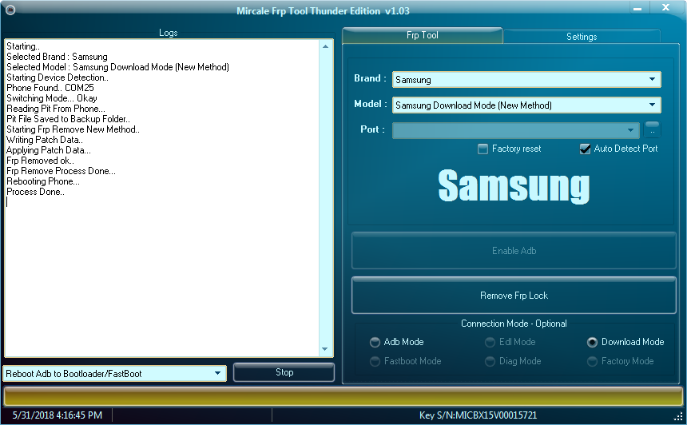Click the Enable Adb button
The image size is (687, 425).
(x=514, y=251)
